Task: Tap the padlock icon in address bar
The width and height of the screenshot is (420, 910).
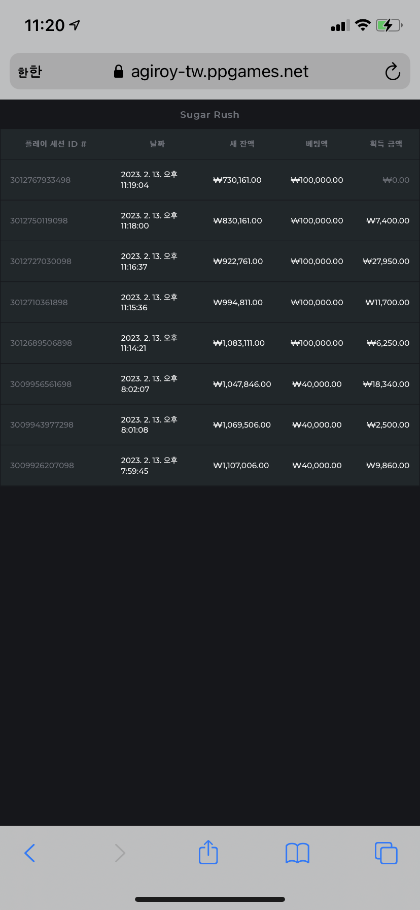Action: click(x=119, y=71)
